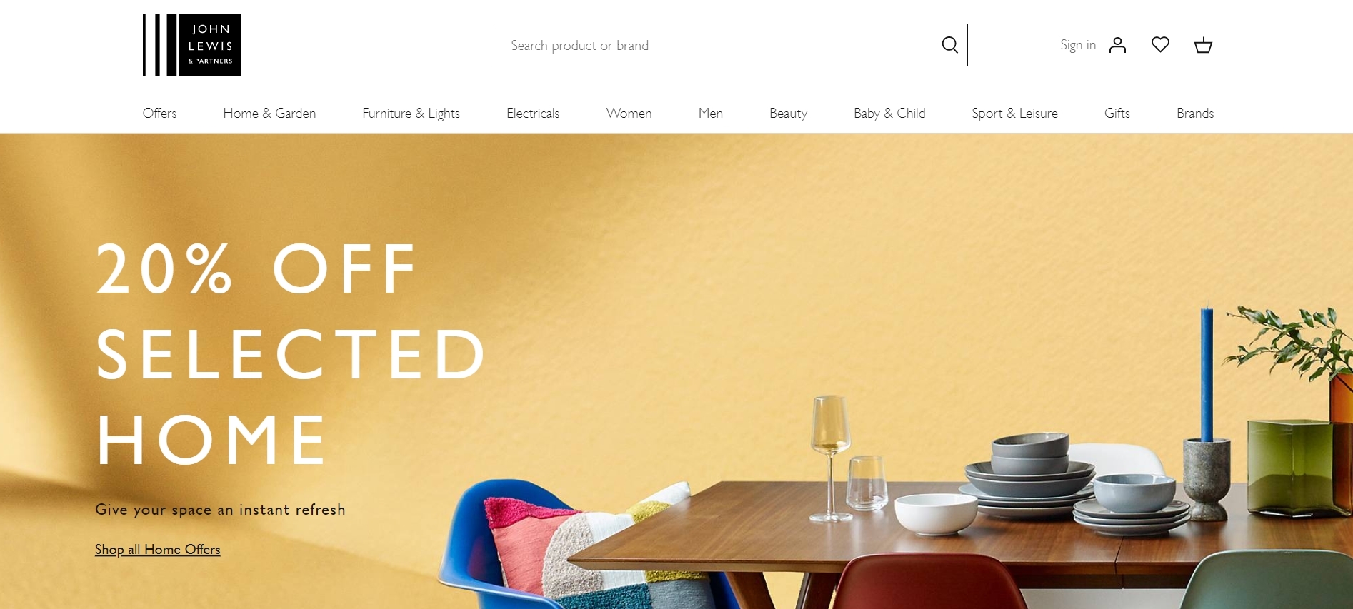Go to the Gifts section

pyautogui.click(x=1117, y=113)
